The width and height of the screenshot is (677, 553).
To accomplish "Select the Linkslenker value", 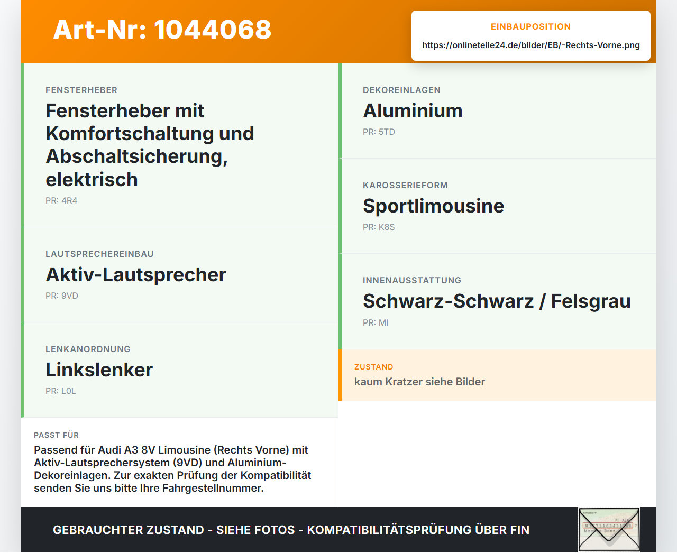I will 99,370.
